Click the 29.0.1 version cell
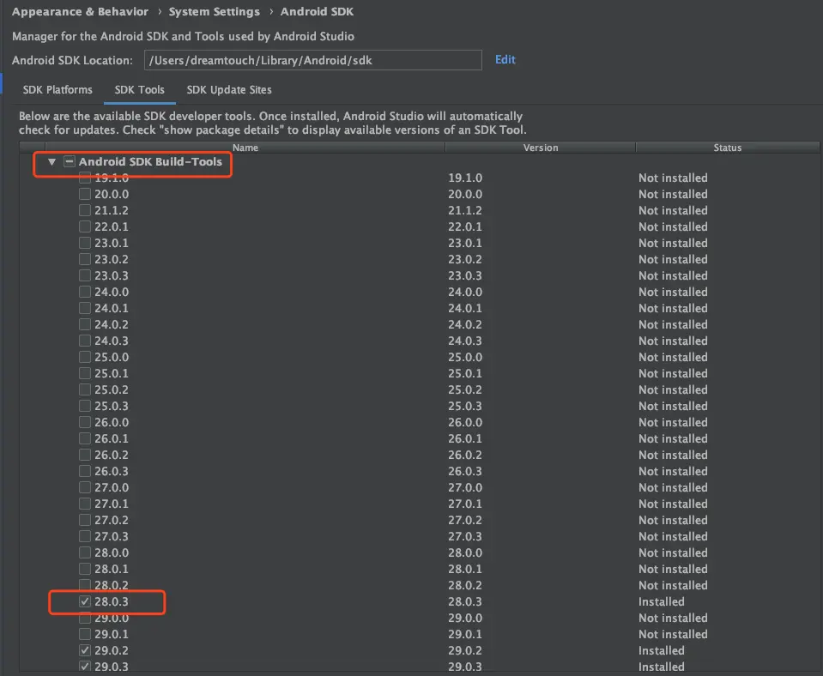 (465, 634)
